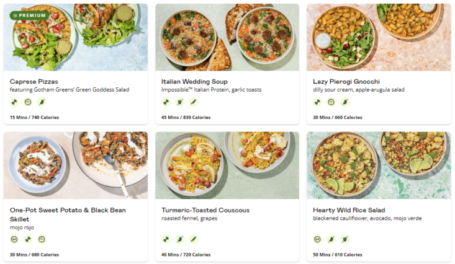455x264 pixels.
Task: Click the last dietary icon under Lazy Pierogi Gnocchi
Action: 345,102
